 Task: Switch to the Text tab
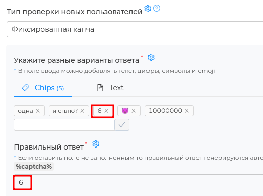(x=110, y=88)
